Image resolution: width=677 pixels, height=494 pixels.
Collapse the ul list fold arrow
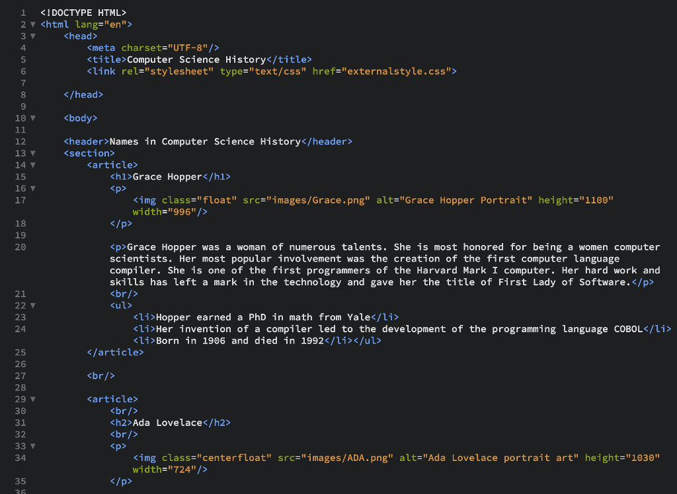tap(32, 305)
